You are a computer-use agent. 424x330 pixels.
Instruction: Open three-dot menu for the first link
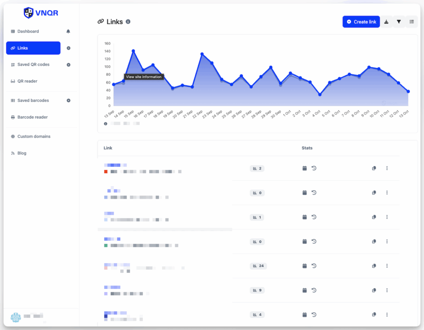click(x=387, y=168)
